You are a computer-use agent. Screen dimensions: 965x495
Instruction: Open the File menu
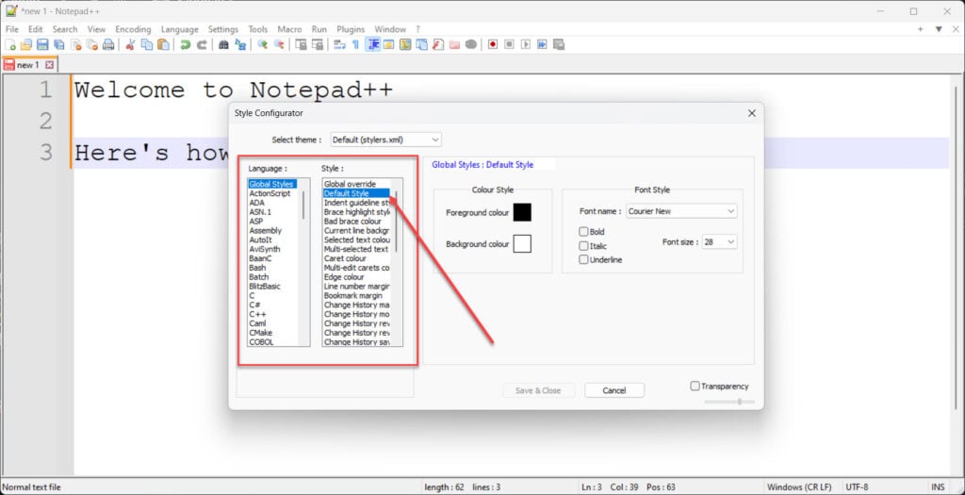11,29
